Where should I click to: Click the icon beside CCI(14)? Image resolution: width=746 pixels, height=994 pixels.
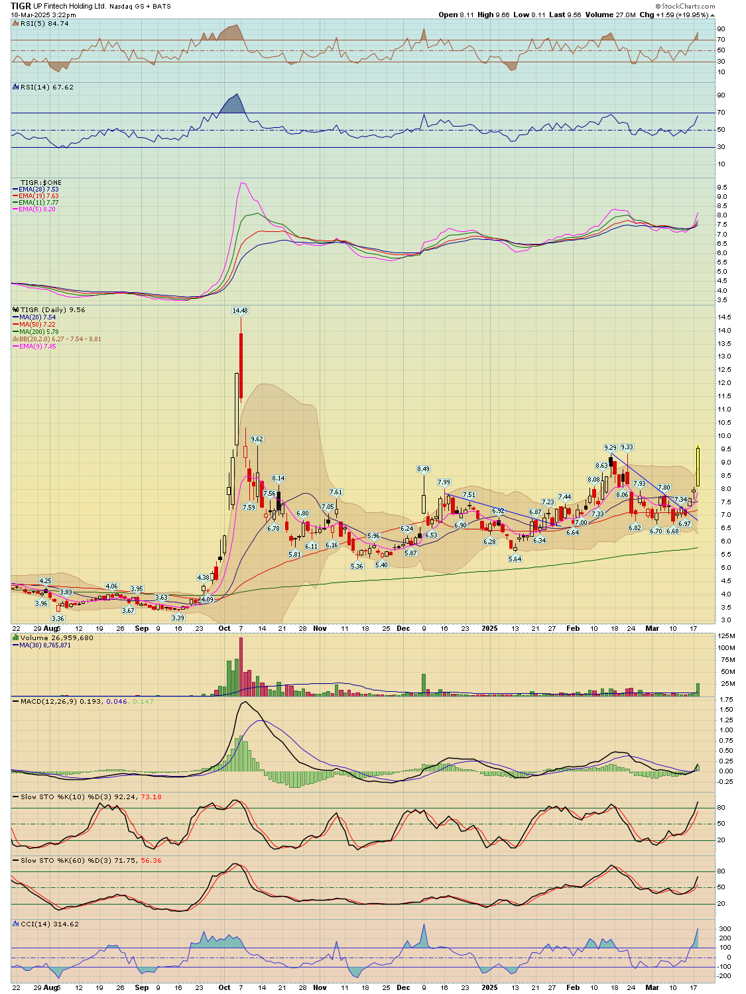pos(16,924)
